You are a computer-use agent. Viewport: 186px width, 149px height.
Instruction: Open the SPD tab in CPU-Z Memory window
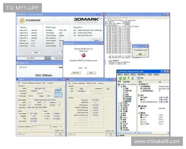tap(95, 83)
